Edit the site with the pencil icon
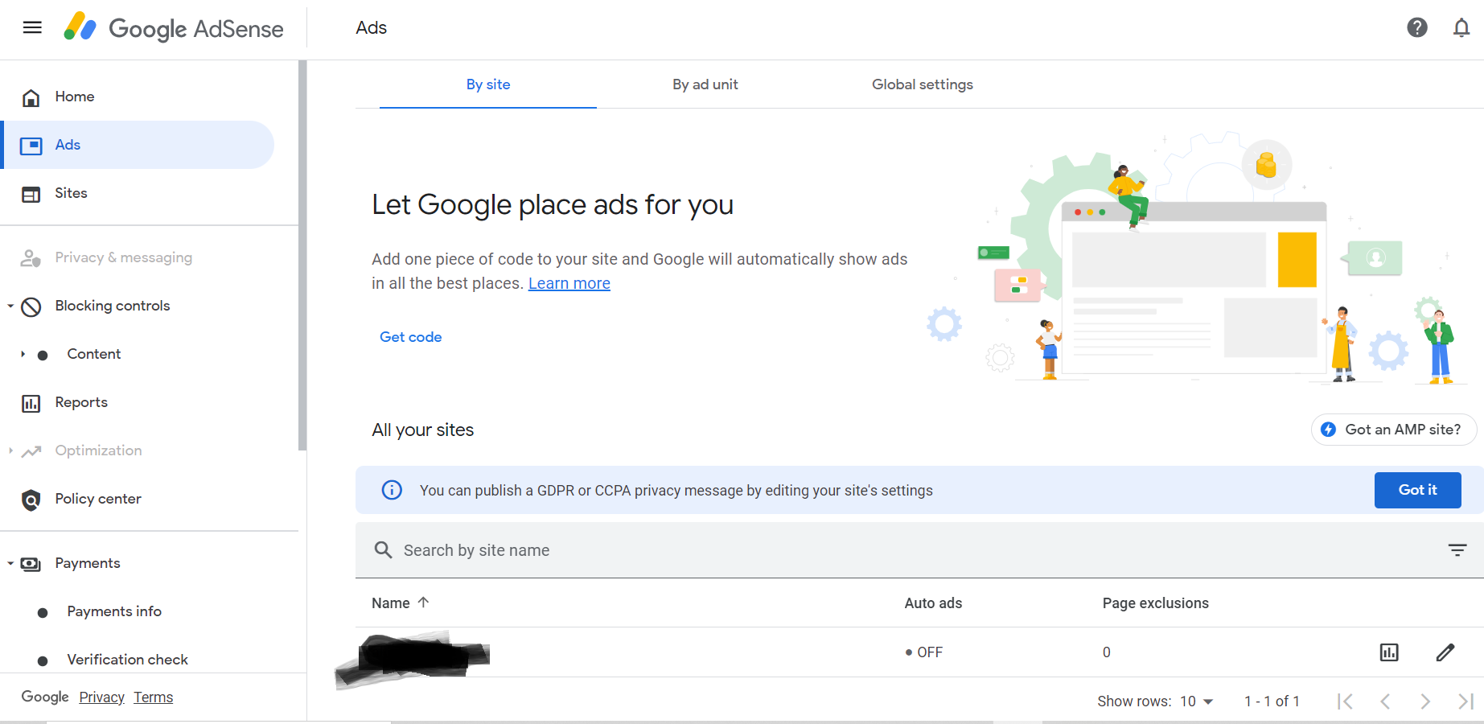Screen dimensions: 1484x724 (1445, 652)
